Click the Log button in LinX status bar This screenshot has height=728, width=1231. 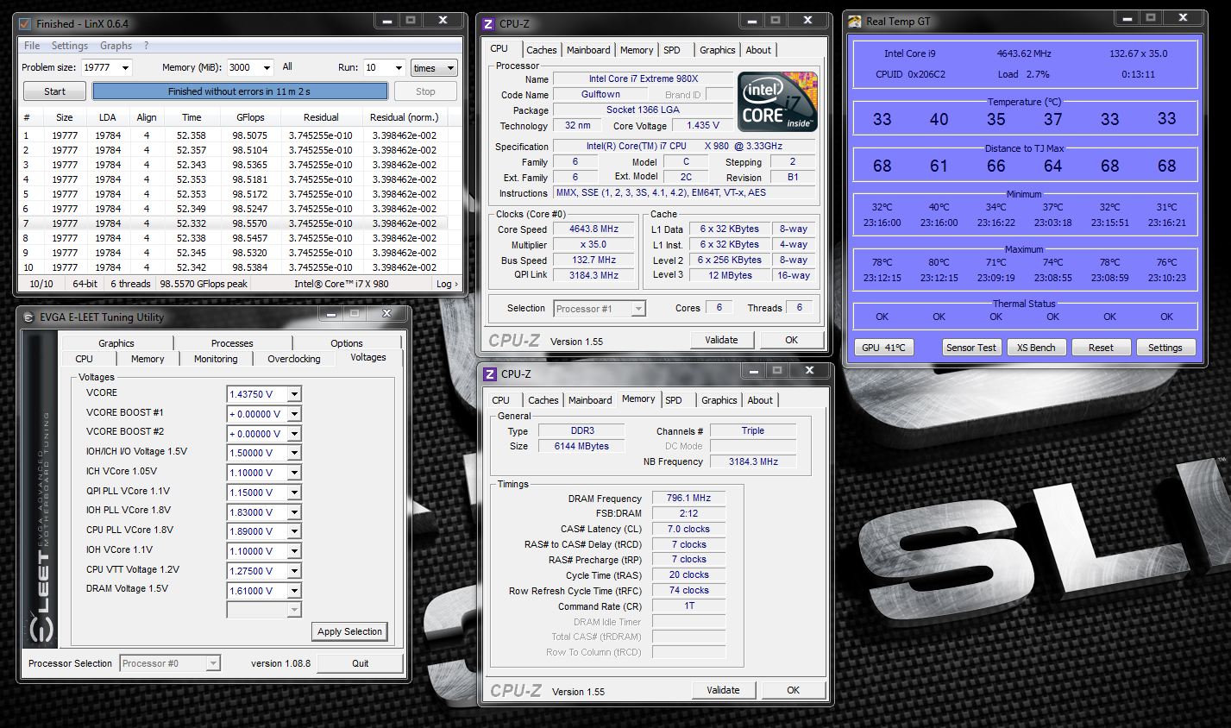coord(447,284)
